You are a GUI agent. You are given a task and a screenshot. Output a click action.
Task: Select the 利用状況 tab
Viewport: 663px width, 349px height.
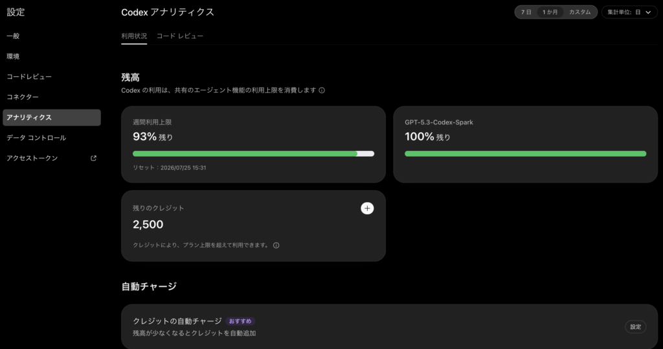[x=134, y=36]
